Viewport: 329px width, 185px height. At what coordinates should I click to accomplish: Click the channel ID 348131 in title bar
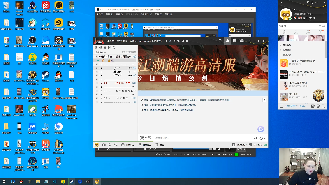[158, 41]
